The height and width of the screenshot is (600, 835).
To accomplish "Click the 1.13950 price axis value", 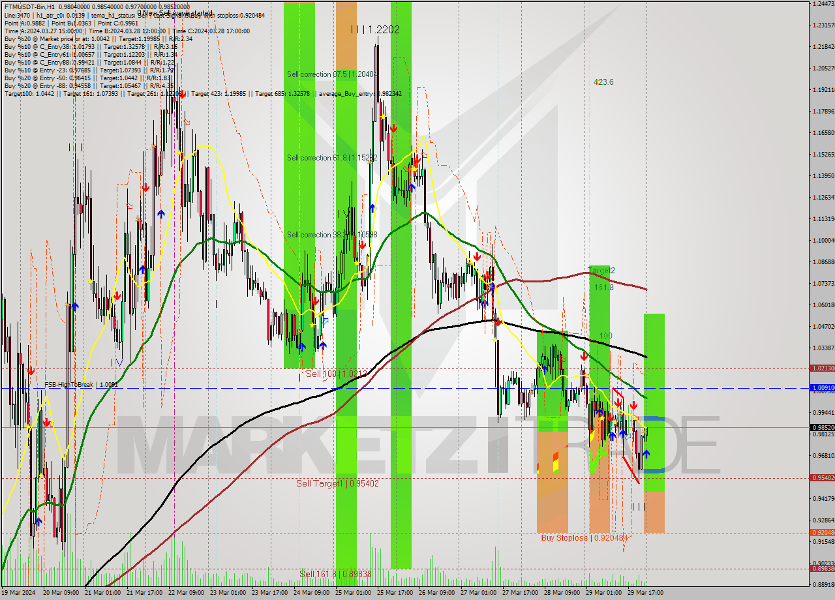I will point(823,176).
